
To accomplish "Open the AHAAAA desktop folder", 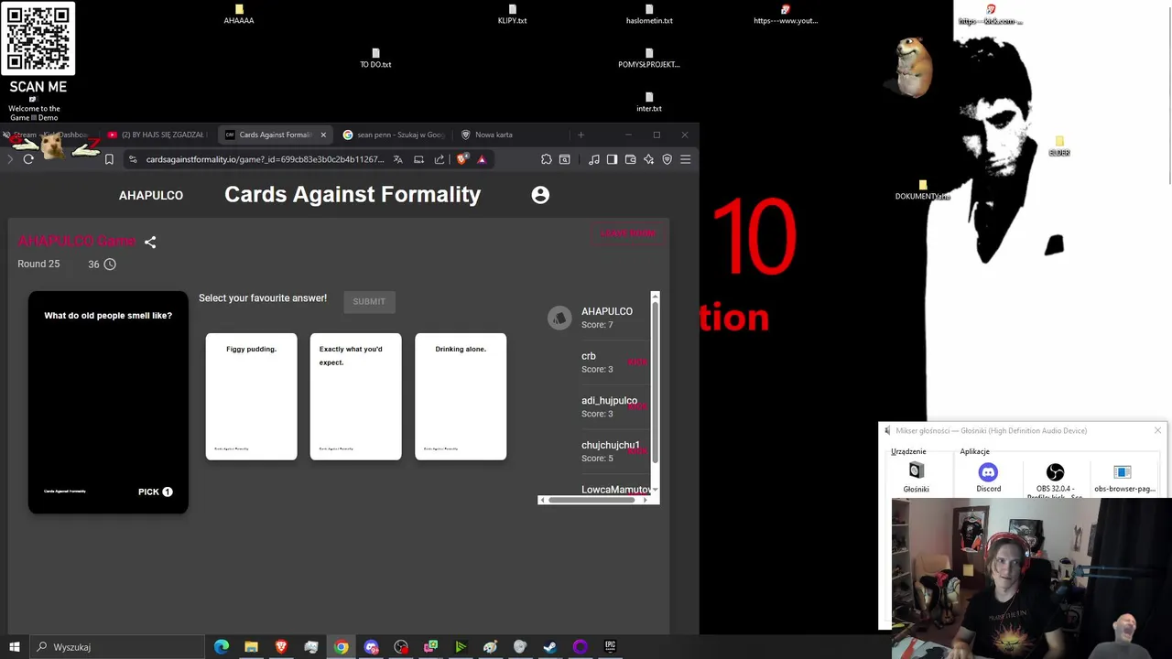I will coord(239,14).
